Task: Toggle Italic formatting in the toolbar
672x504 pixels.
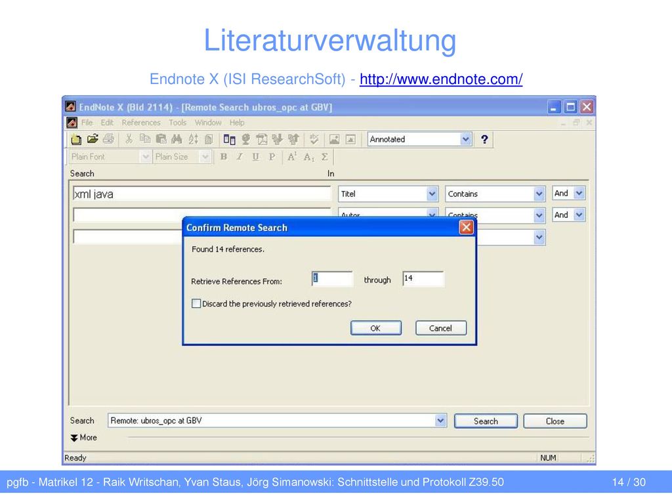Action: click(240, 157)
